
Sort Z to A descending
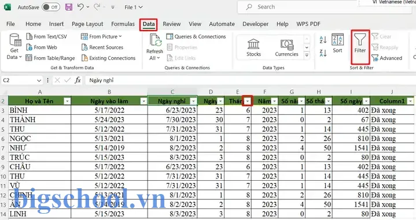tap(323, 53)
